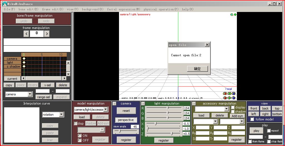
Task: Click the view angle slider
Action: click(126, 131)
